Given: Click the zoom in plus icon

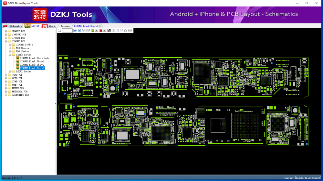Looking at the screenshot, I should (75, 31).
